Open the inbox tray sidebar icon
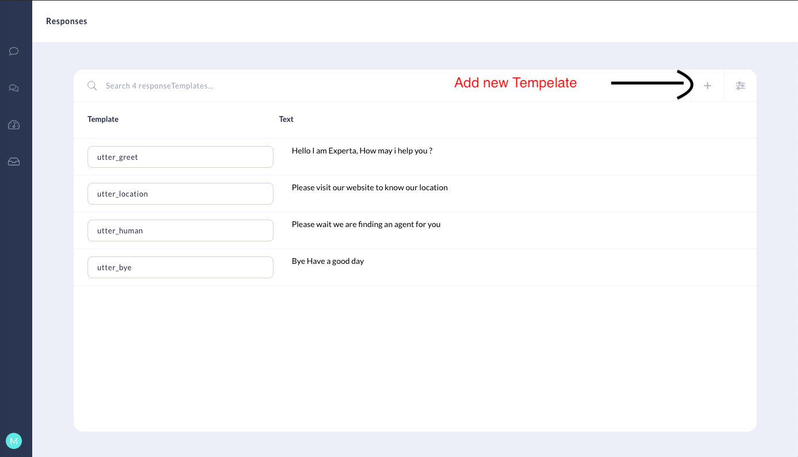Screen dimensions: 798x457 click(14, 162)
